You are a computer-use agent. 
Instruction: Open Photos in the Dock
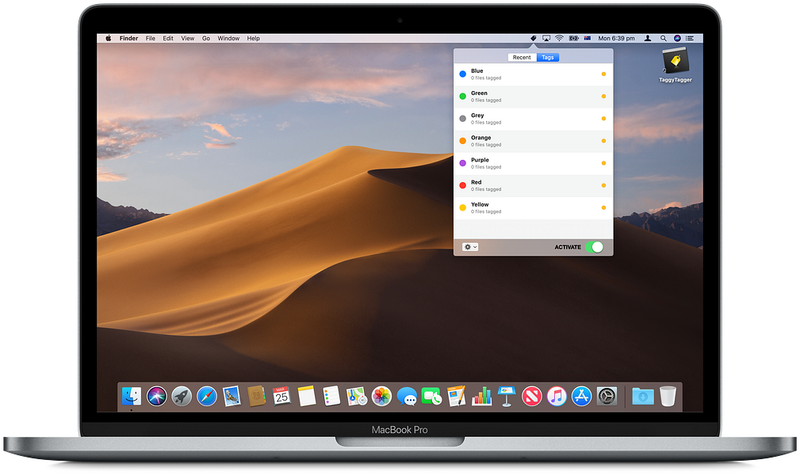(381, 396)
